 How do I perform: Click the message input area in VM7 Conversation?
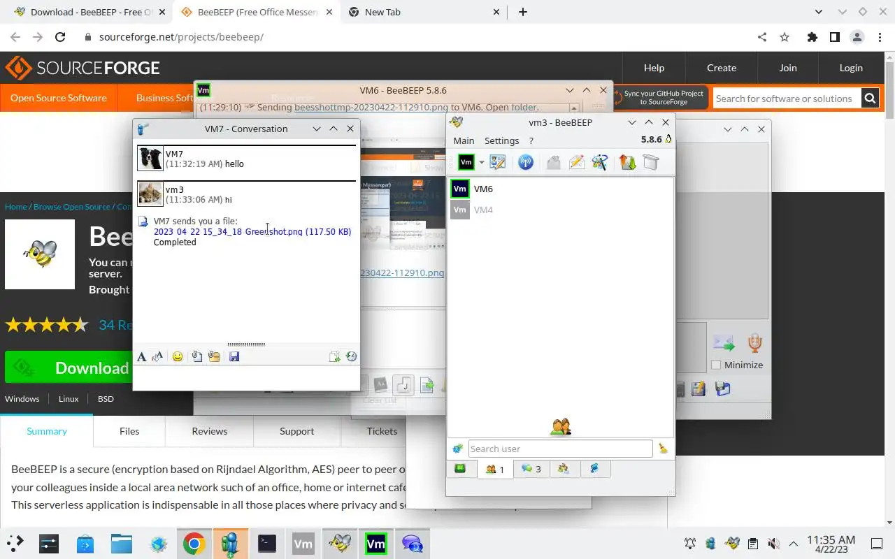coord(246,377)
